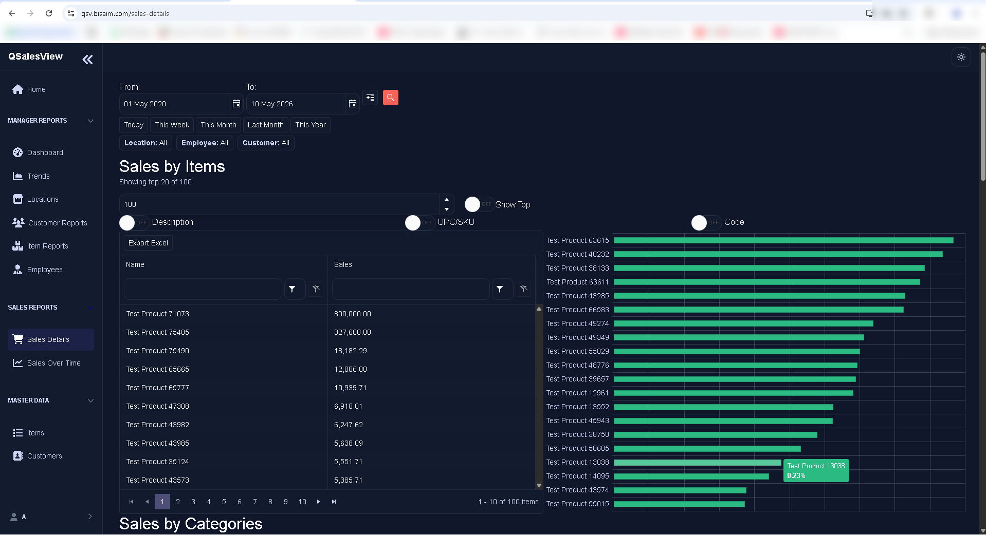Select the This Year date range
986x535 pixels.
(311, 125)
